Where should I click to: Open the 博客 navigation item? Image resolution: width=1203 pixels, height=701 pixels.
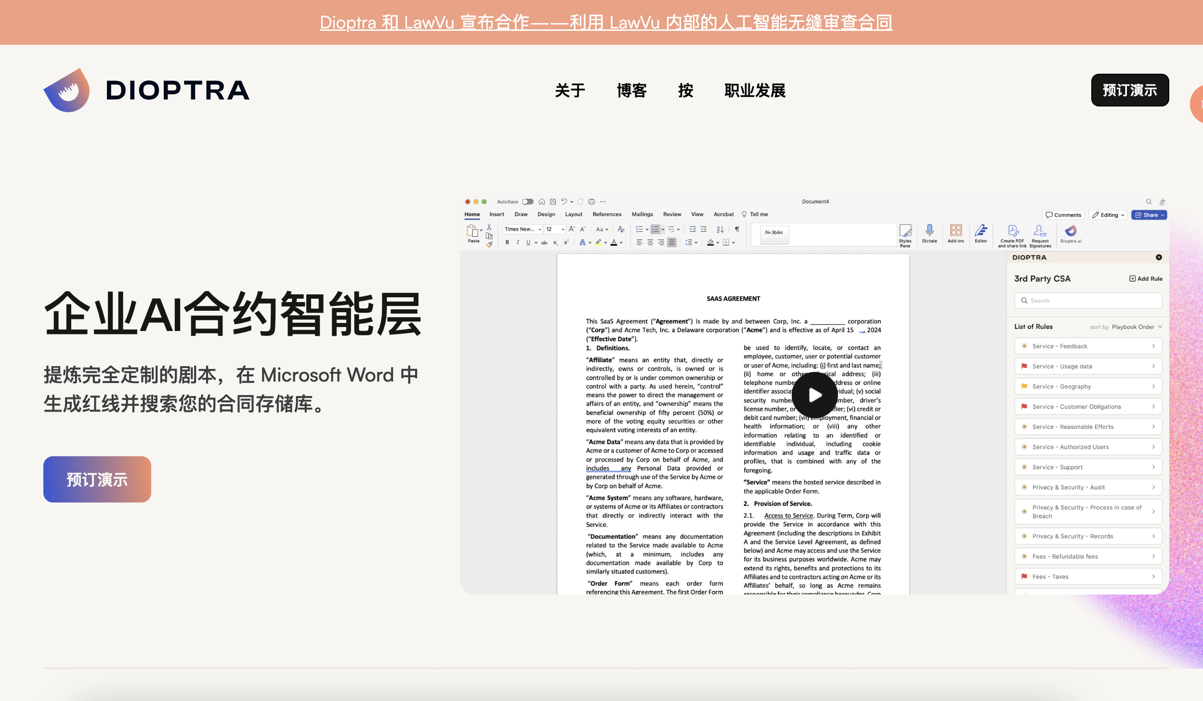pos(631,90)
